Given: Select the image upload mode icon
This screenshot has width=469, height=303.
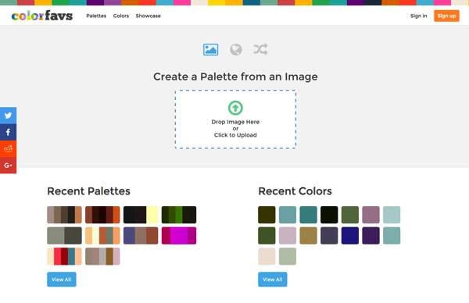Looking at the screenshot, I should click(x=210, y=50).
